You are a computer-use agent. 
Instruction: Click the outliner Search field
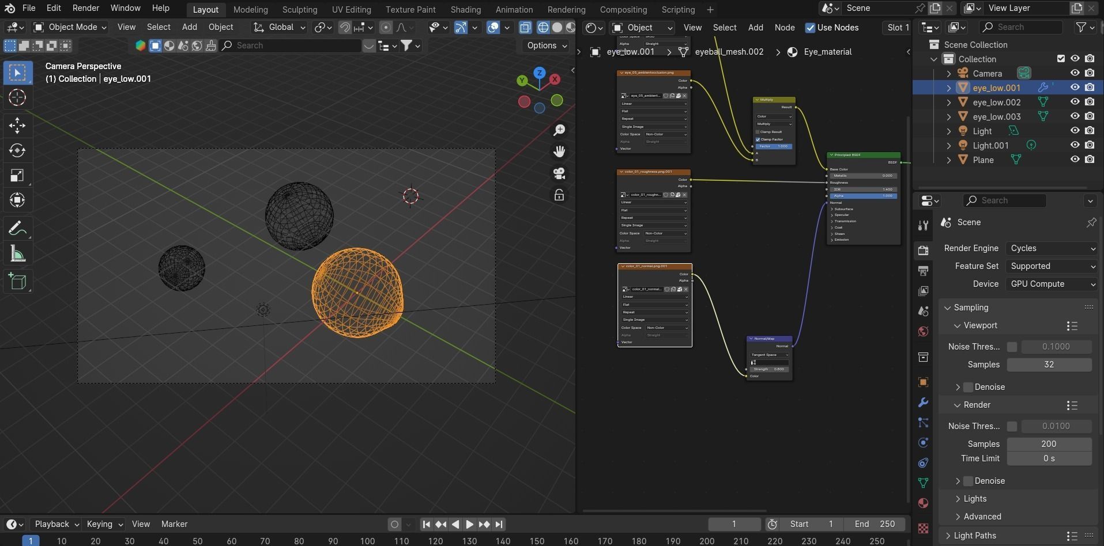(1020, 27)
